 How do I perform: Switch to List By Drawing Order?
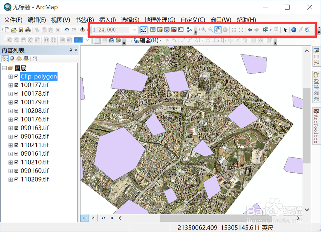tap(5, 59)
